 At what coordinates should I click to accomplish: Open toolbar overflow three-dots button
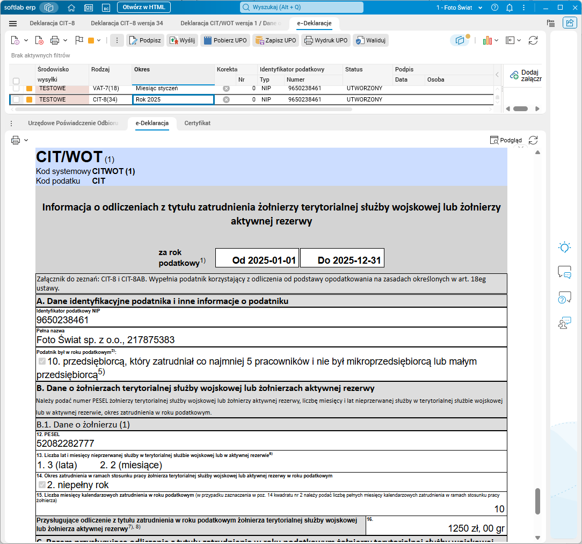[x=117, y=40]
